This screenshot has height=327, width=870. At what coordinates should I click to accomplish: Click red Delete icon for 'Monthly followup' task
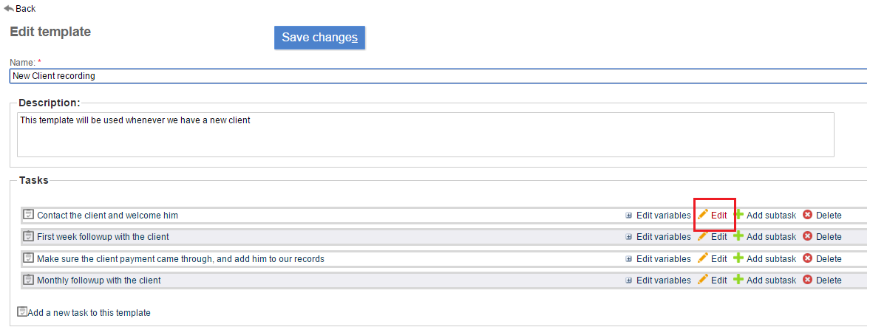click(807, 280)
